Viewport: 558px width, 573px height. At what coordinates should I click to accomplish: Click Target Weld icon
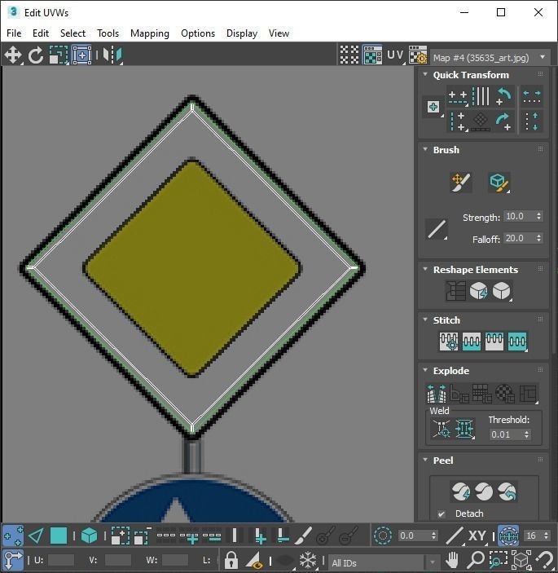442,429
